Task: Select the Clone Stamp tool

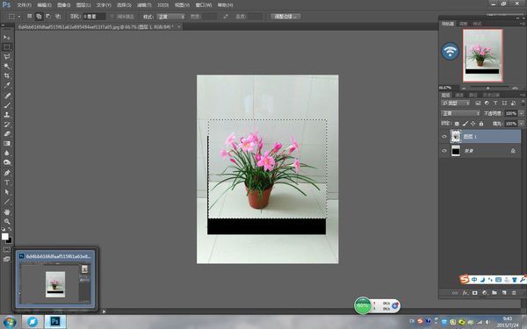Action: point(7,115)
